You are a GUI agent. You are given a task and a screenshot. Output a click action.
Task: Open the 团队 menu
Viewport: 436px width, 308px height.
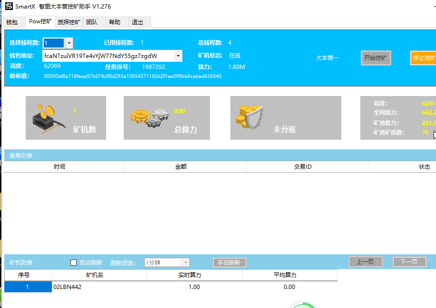point(93,22)
